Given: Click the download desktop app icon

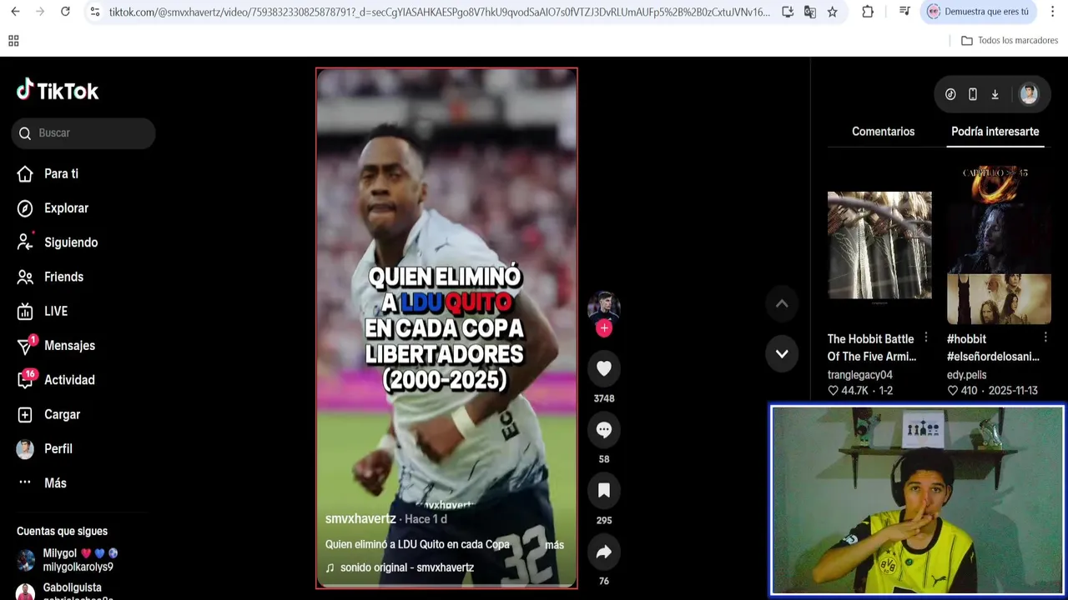Looking at the screenshot, I should [995, 95].
